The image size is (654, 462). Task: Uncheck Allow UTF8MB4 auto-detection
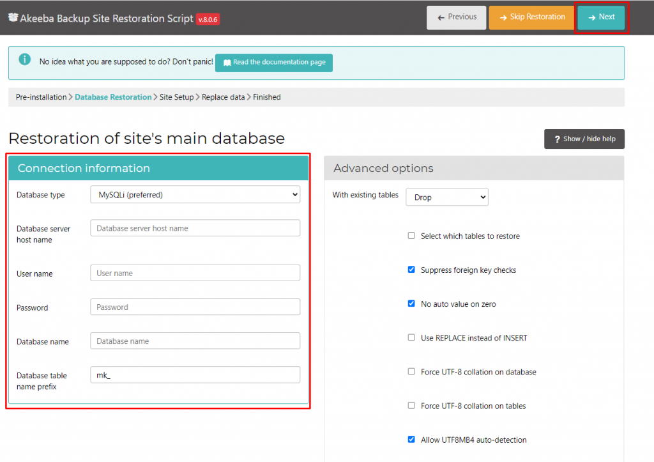point(411,439)
